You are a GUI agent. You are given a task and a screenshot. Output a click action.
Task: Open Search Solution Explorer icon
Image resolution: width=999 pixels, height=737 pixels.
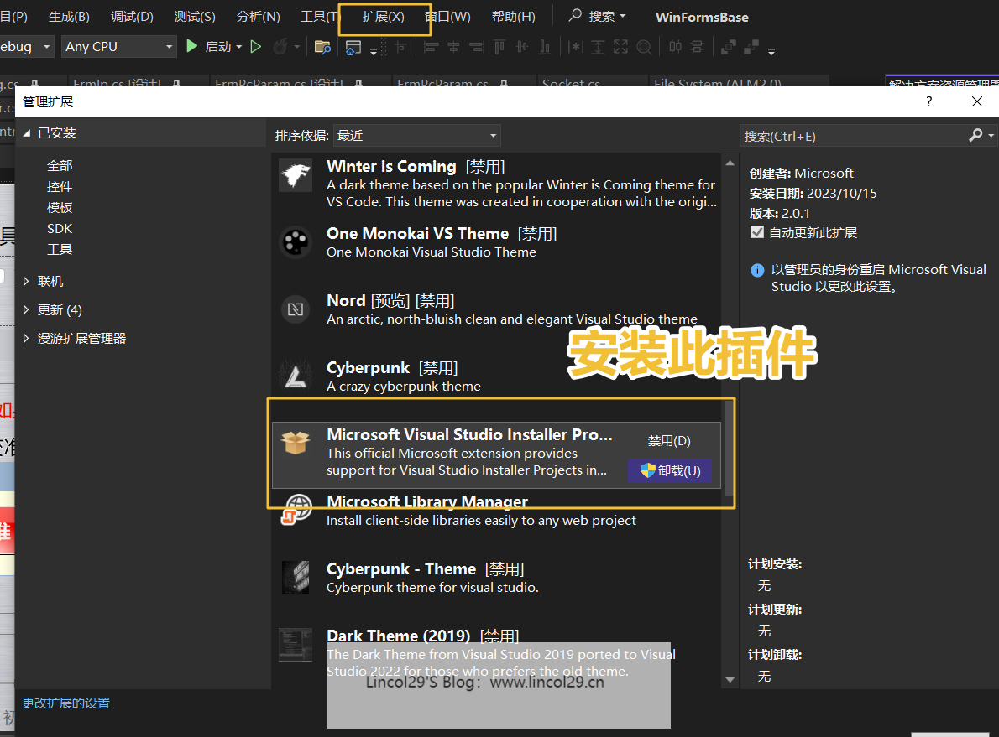323,47
